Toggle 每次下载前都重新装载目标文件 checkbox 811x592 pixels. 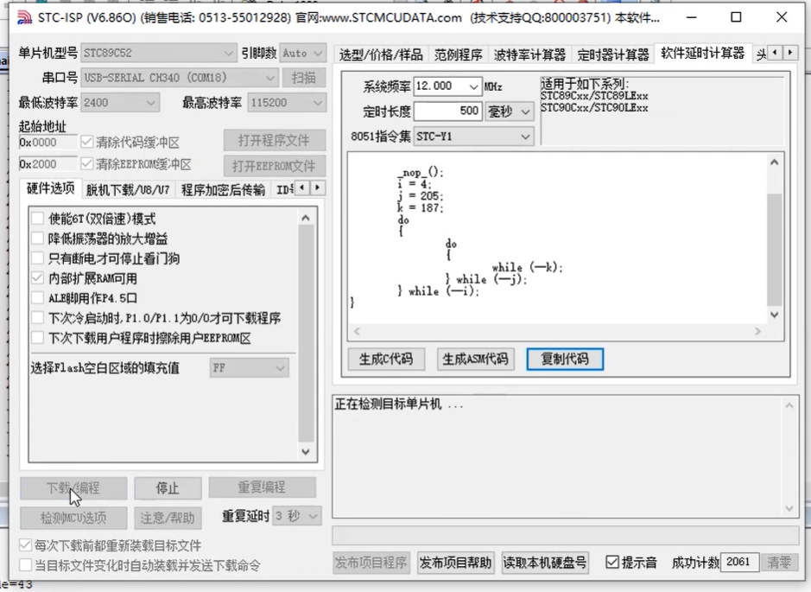click(x=25, y=545)
